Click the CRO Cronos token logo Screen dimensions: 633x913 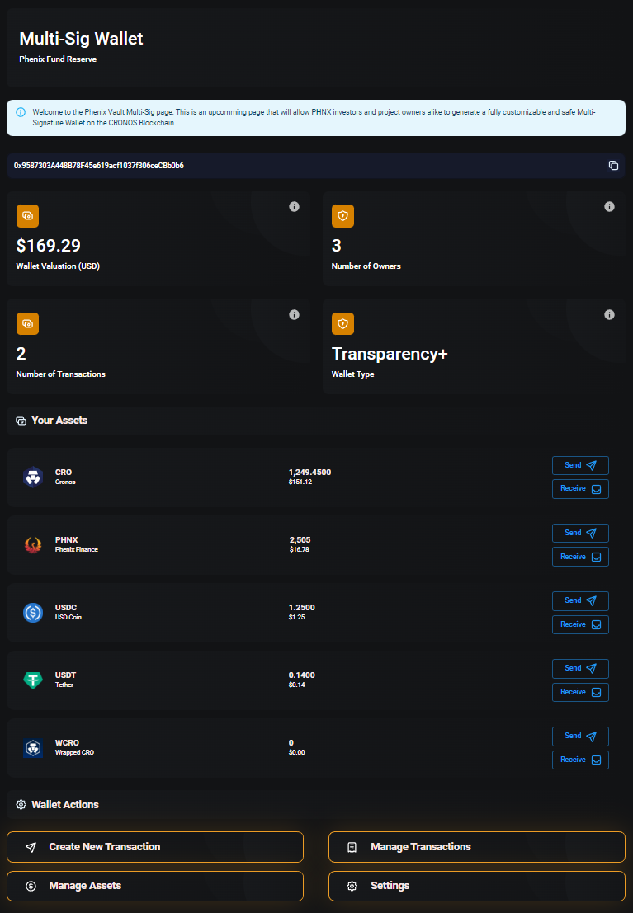coord(33,477)
